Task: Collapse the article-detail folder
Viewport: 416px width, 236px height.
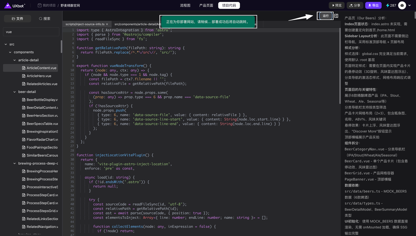Action: point(15,60)
